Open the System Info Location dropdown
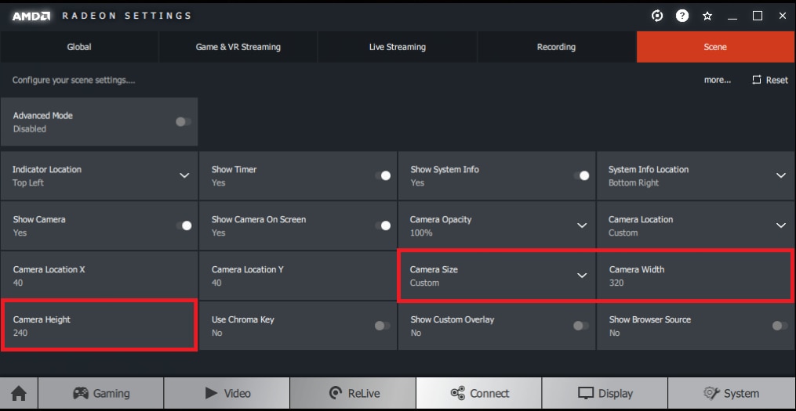The image size is (796, 411). click(x=781, y=175)
